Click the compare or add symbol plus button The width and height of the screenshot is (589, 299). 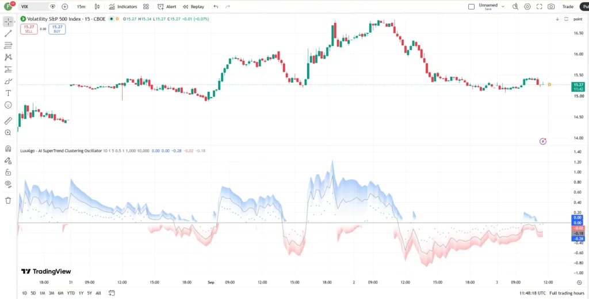click(64, 7)
